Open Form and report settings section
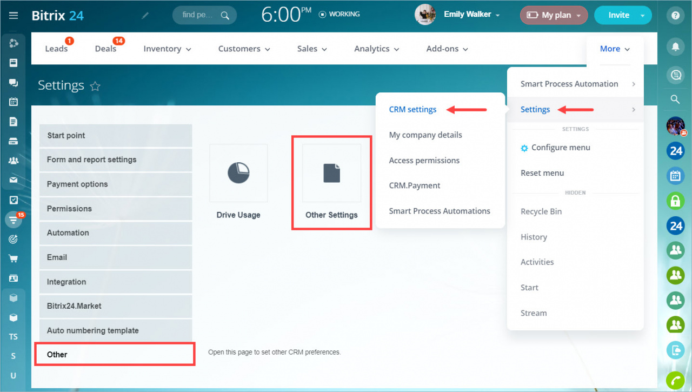 (x=116, y=160)
